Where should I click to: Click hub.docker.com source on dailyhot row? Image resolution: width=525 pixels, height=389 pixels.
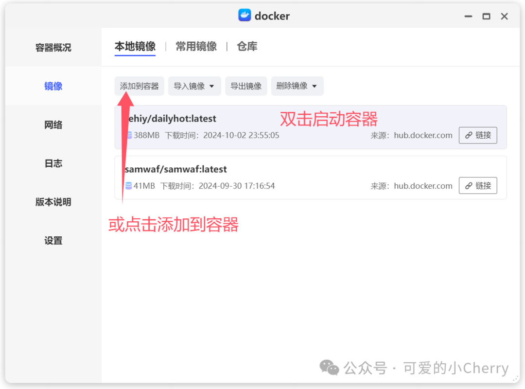[x=423, y=135]
